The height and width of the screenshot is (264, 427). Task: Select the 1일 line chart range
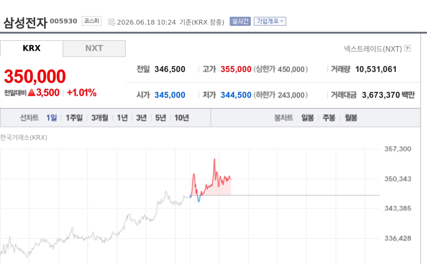tap(52, 118)
